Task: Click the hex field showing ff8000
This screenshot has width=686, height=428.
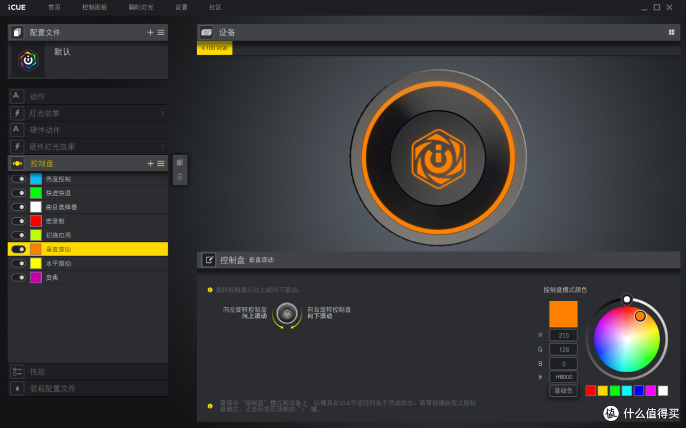Action: pos(563,377)
